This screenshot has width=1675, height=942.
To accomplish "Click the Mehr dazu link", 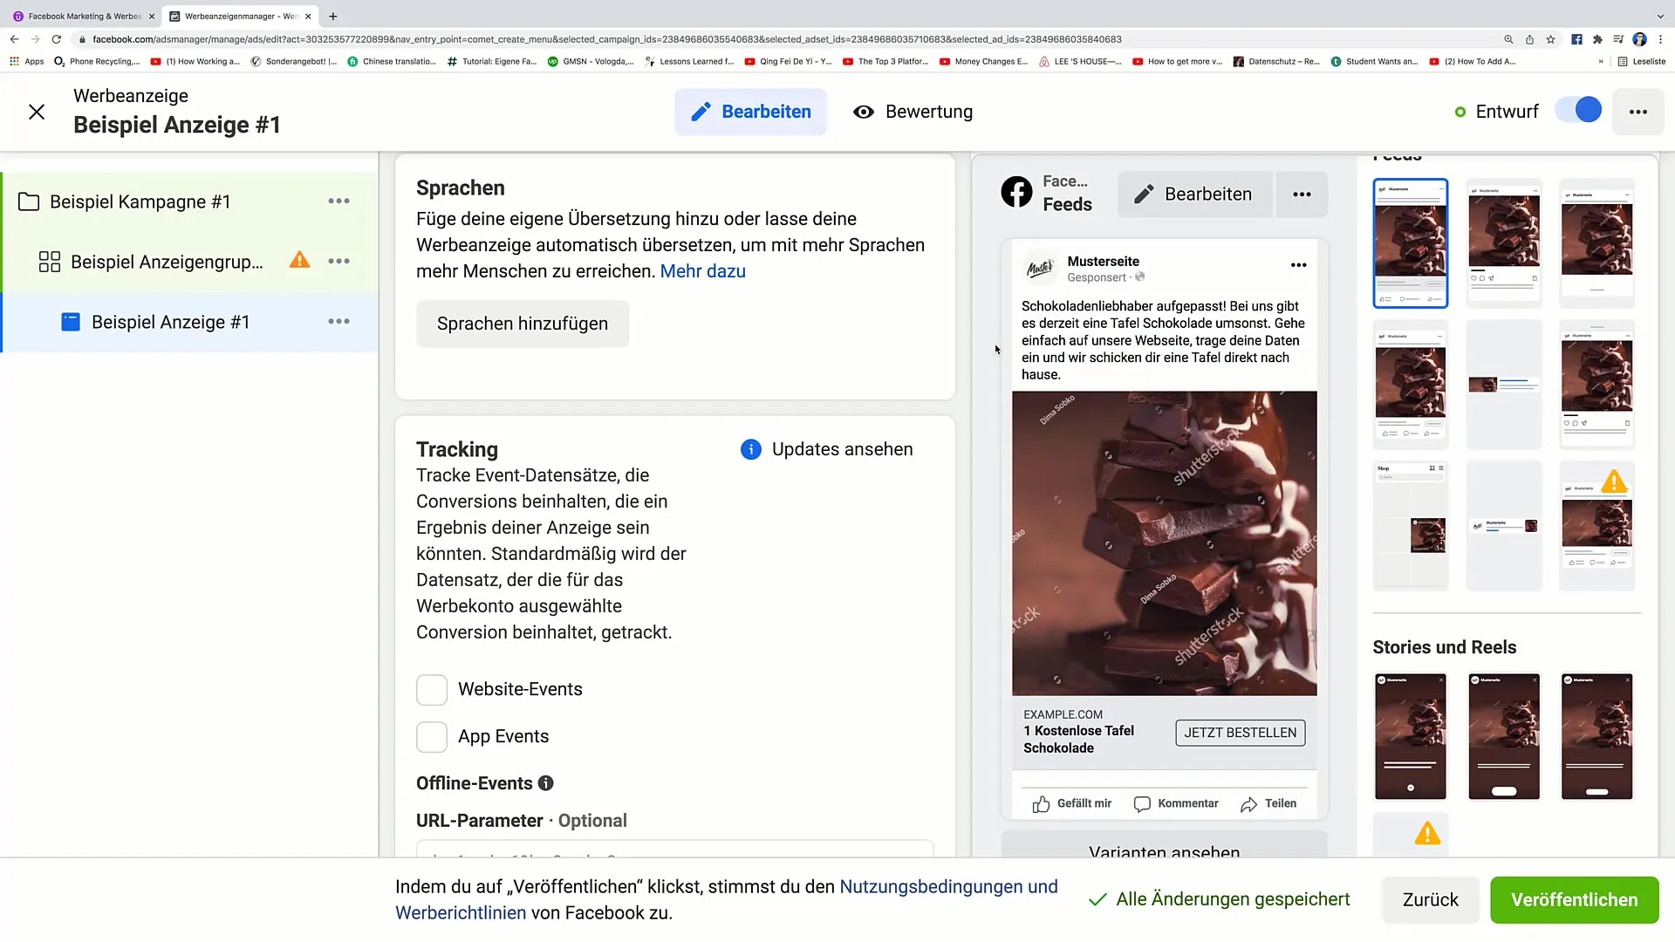I will coord(702,271).
